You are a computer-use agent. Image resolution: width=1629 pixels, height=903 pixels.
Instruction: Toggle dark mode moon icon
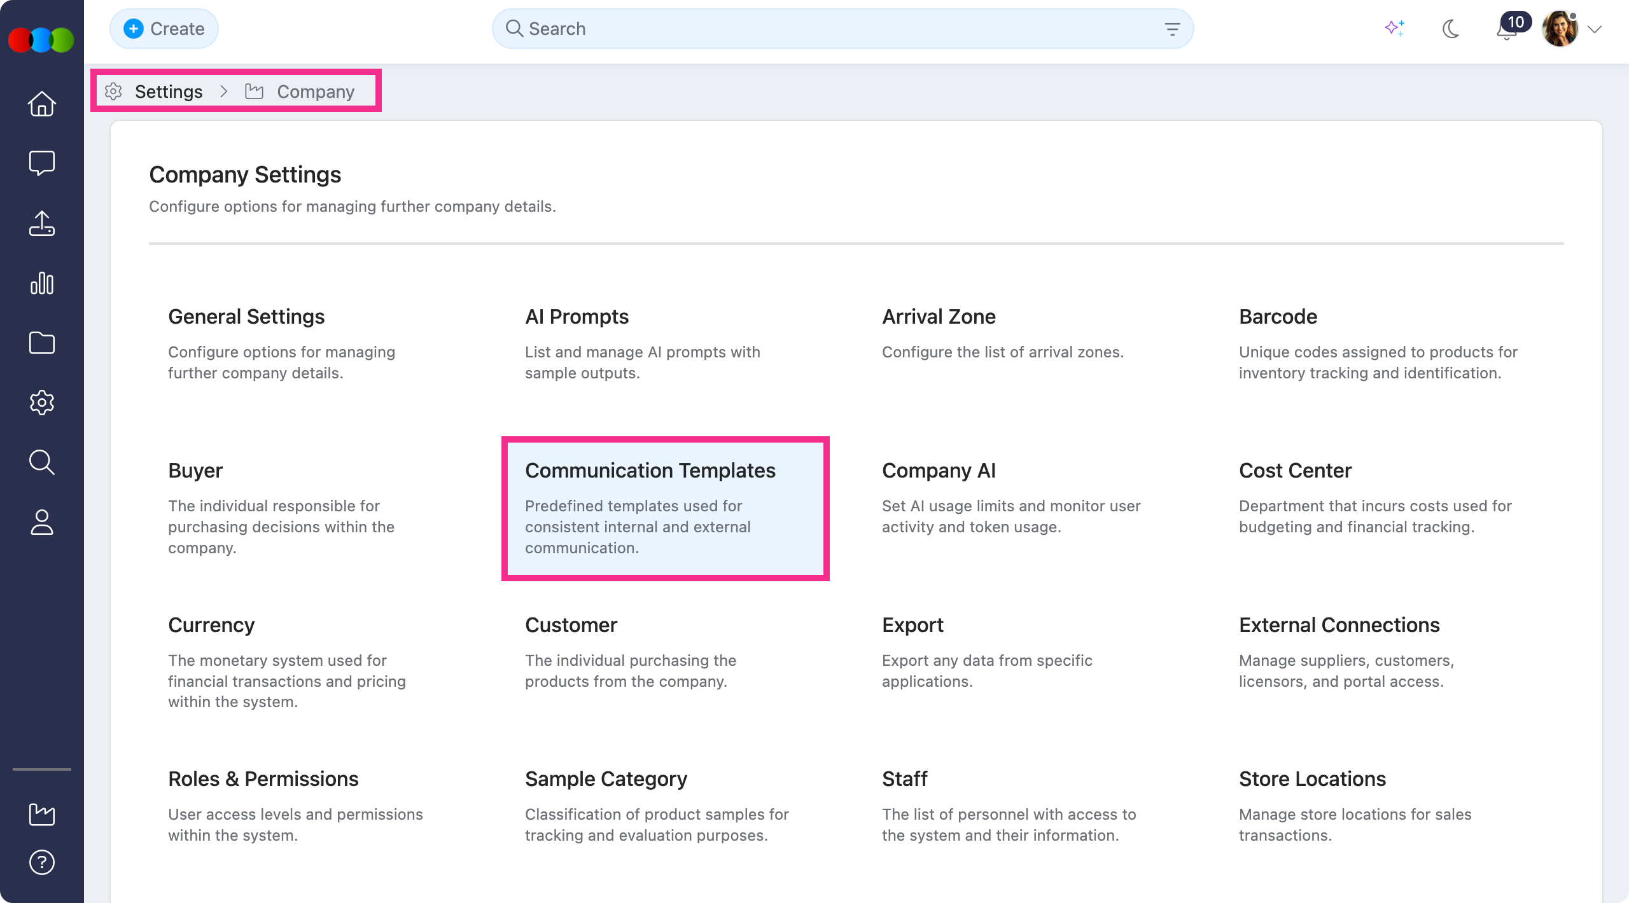click(1451, 29)
